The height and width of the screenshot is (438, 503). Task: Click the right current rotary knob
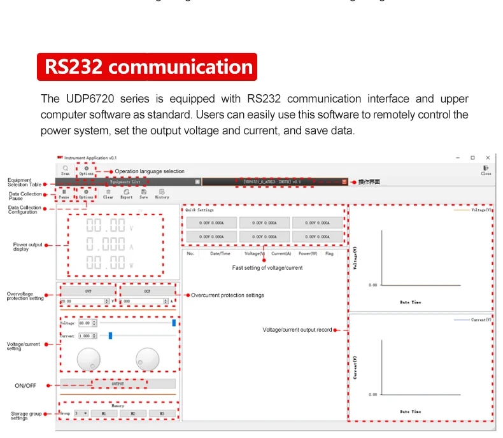click(148, 360)
